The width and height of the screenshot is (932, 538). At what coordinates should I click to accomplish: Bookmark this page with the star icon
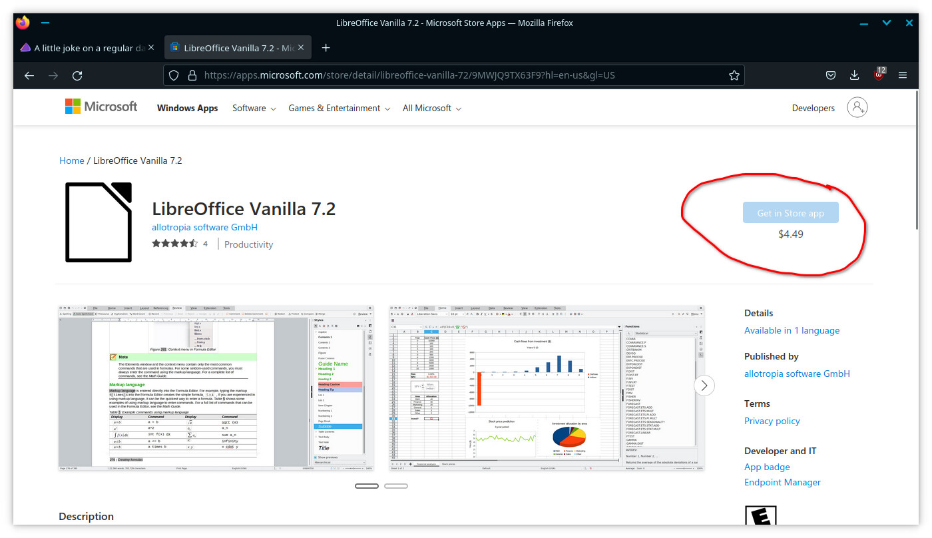[x=734, y=75]
